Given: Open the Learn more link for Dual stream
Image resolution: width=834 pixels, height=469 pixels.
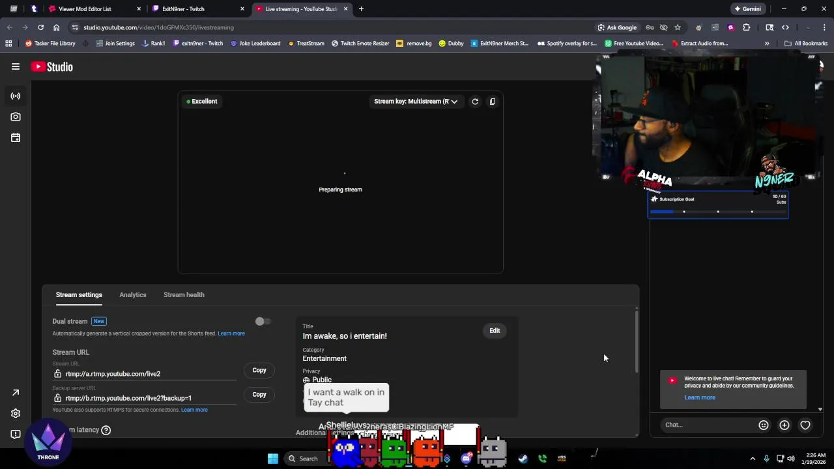Looking at the screenshot, I should tap(231, 334).
